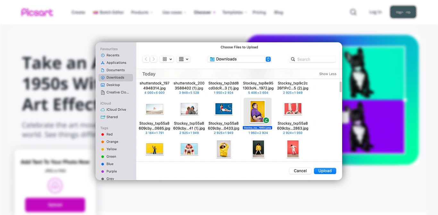This screenshot has width=438, height=215.
Task: Open Applications folder in sidebar
Action: [x=116, y=63]
